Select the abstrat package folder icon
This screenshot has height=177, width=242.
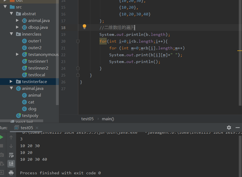(18, 14)
